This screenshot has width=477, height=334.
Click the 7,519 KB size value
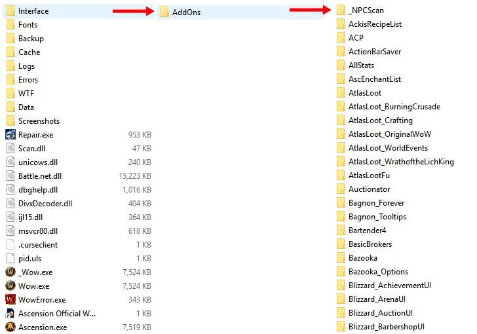pyautogui.click(x=136, y=327)
